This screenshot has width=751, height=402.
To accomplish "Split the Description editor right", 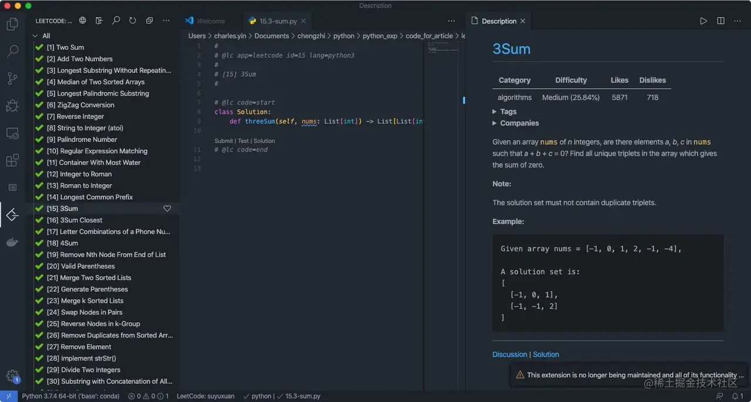I will pyautogui.click(x=720, y=21).
